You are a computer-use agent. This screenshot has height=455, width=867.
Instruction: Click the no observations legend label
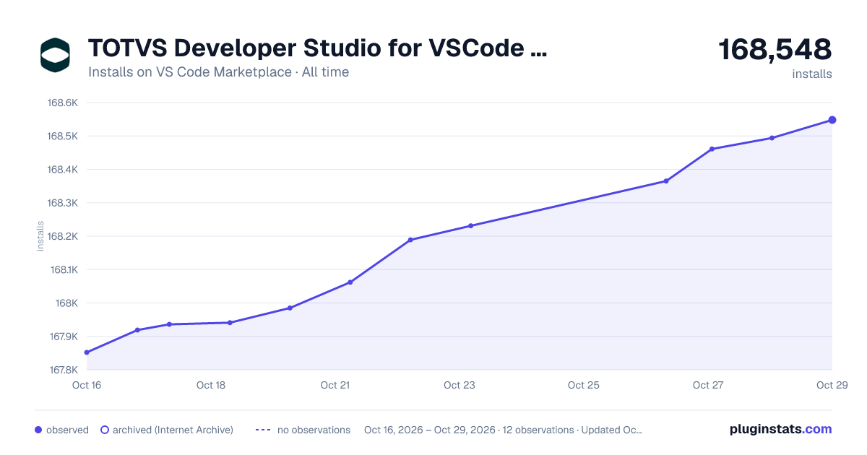click(x=314, y=430)
